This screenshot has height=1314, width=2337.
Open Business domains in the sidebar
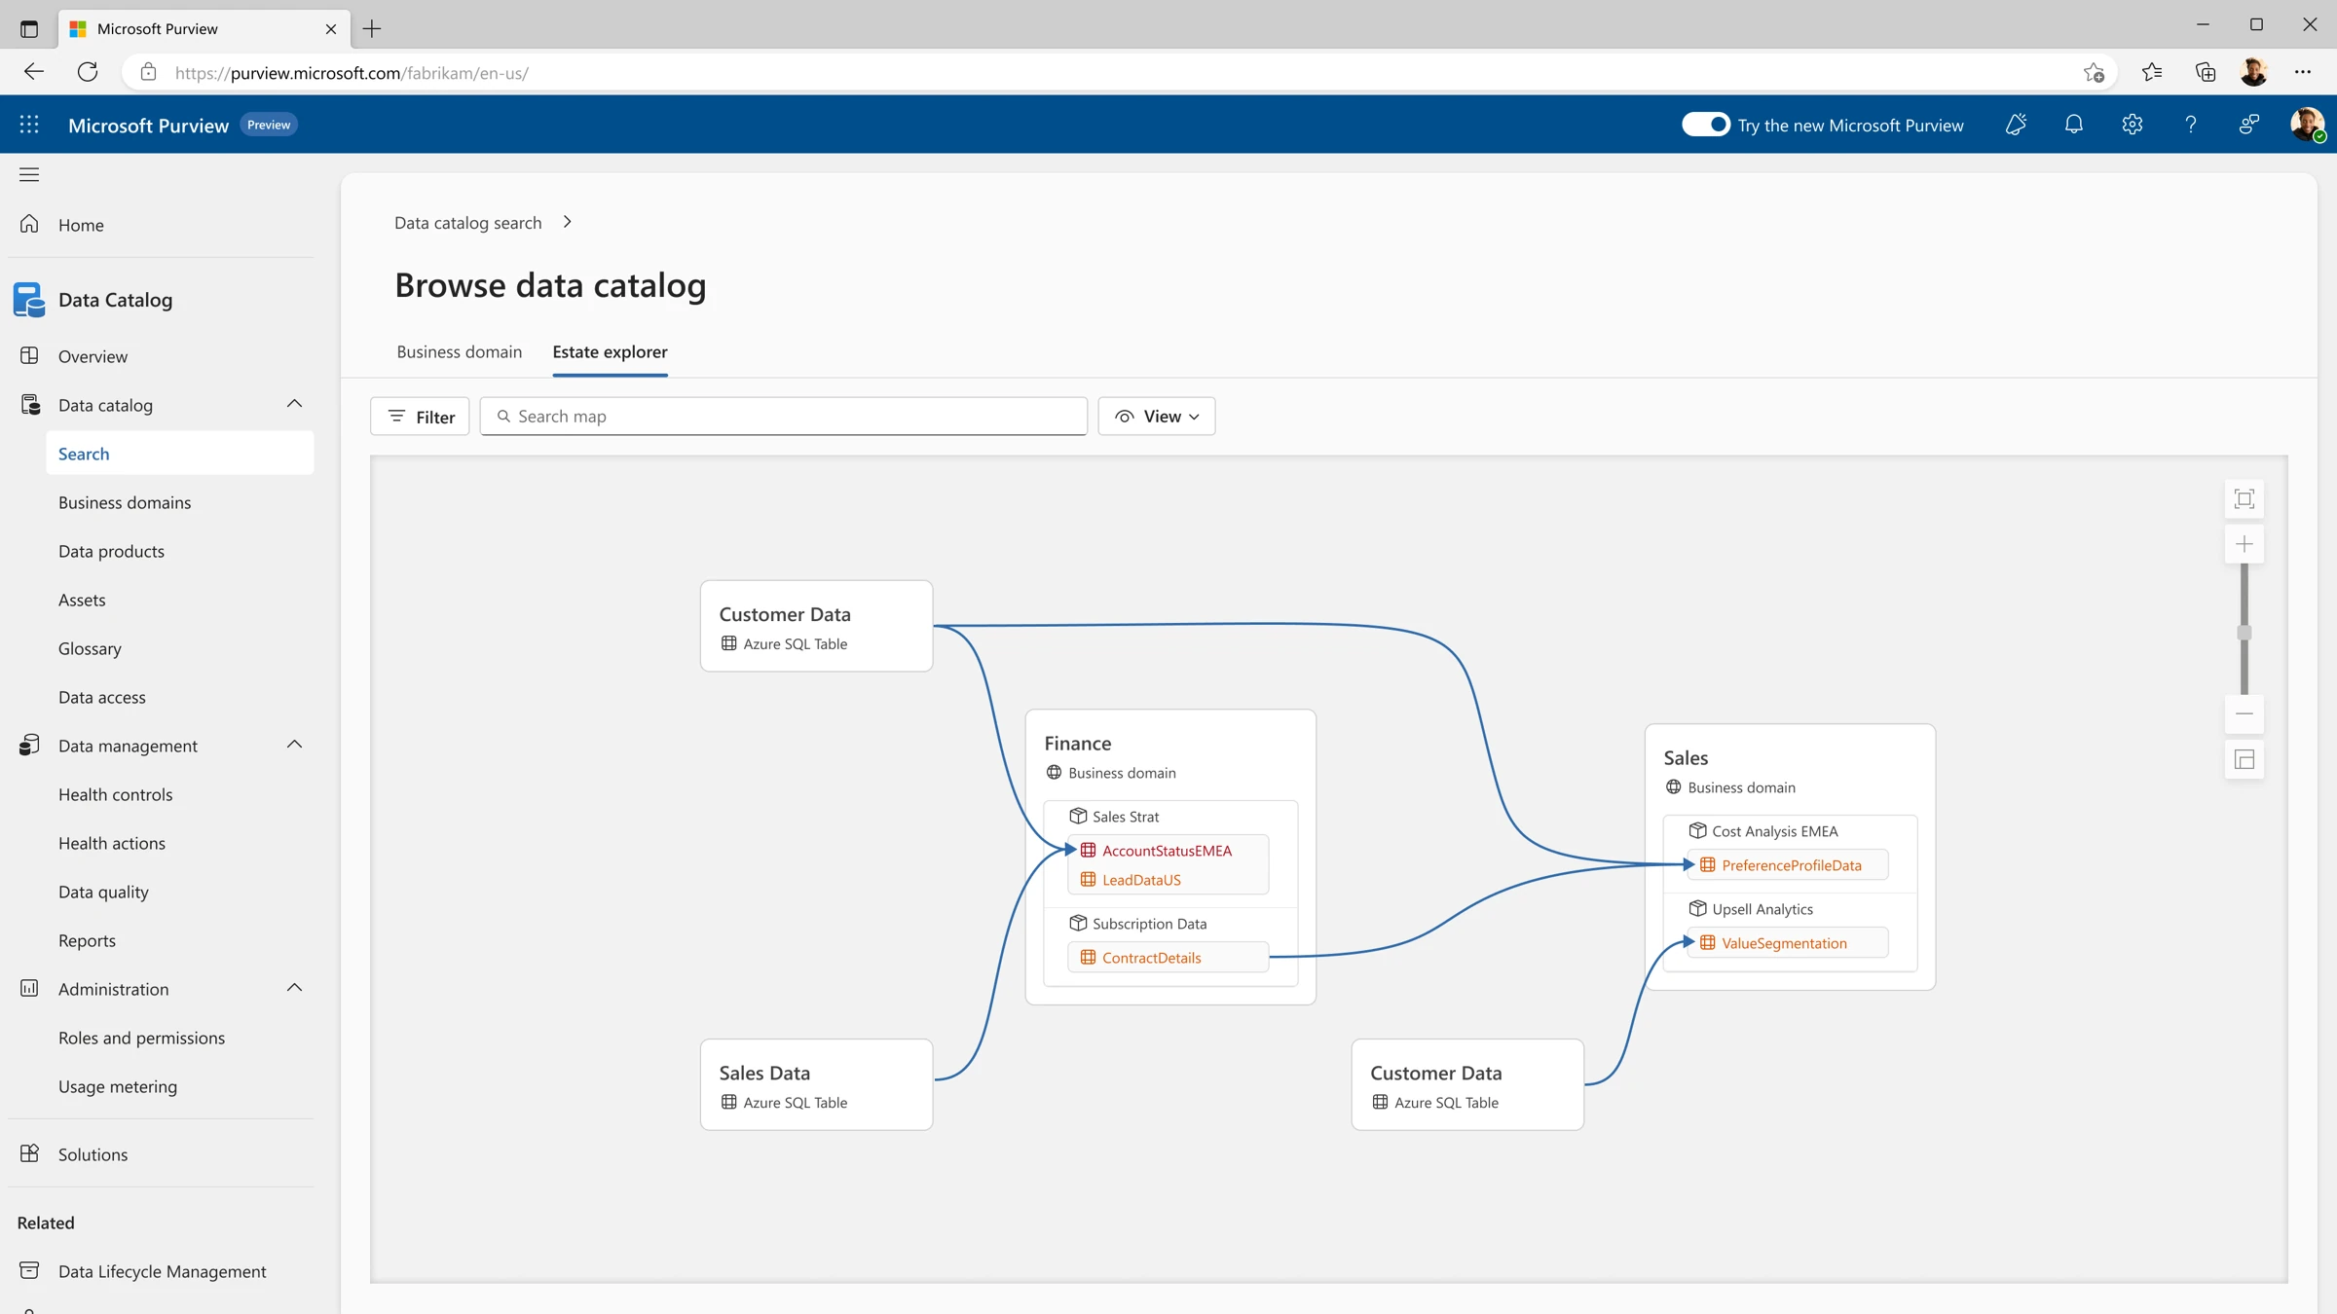(125, 502)
